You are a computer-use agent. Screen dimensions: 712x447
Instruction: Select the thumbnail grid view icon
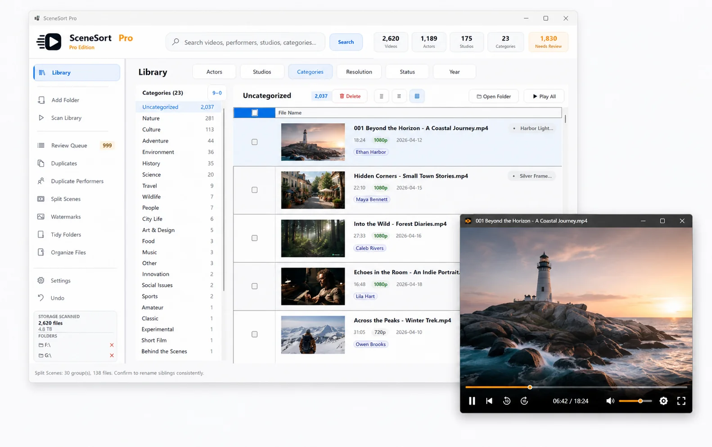(417, 96)
